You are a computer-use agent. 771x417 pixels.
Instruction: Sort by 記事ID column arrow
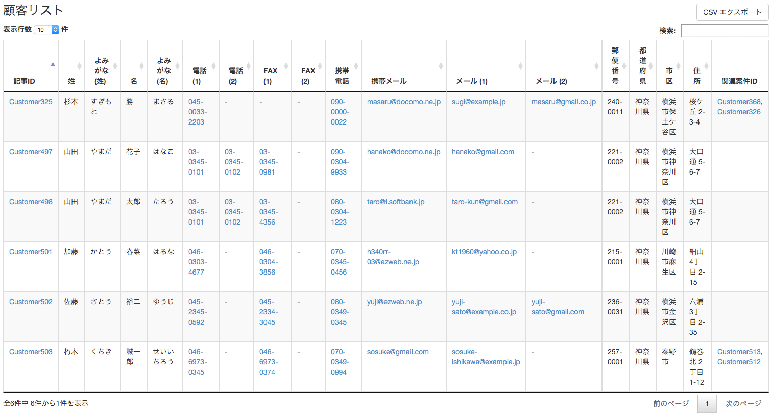tap(52, 65)
